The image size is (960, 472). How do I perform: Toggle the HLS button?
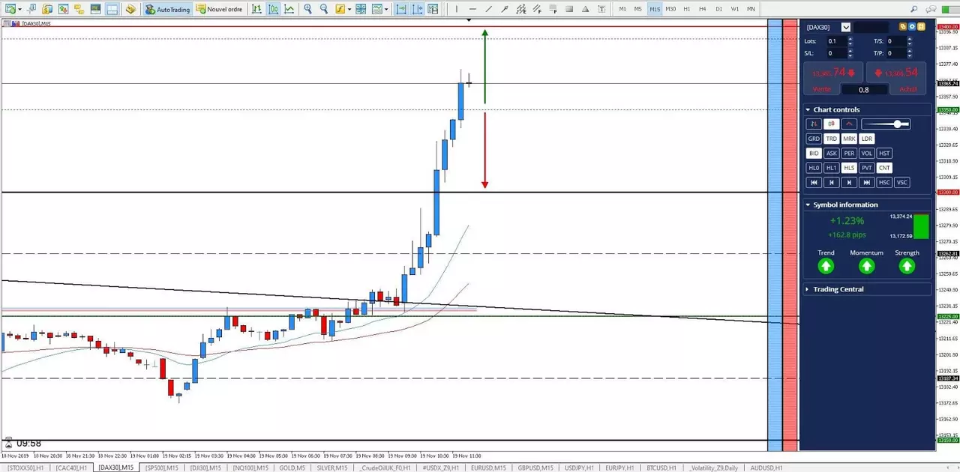point(849,168)
